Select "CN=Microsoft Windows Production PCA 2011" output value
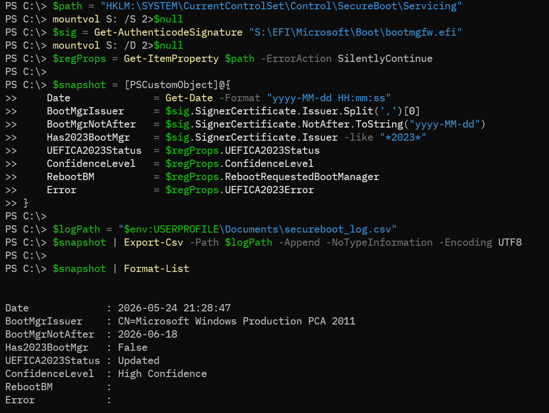Screen dimensions: 549x413 pos(237,321)
